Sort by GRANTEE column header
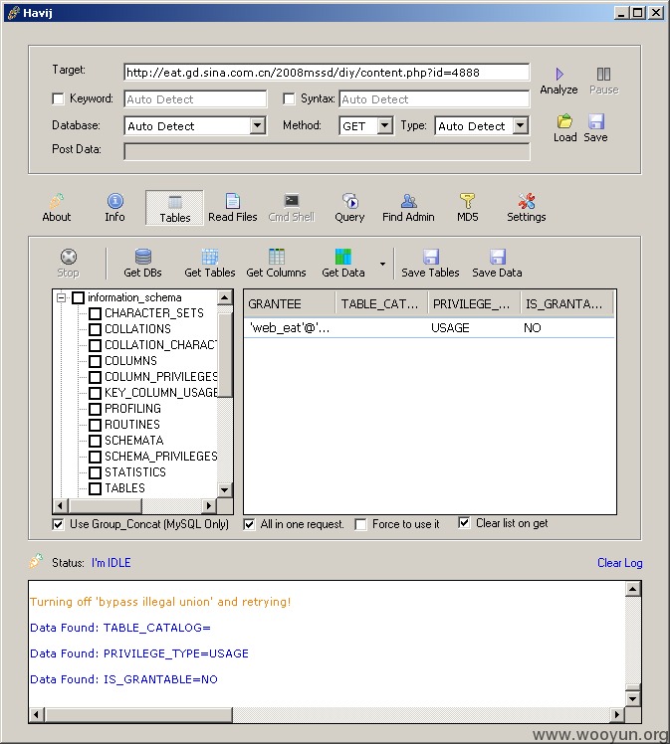The height and width of the screenshot is (744, 670). point(290,303)
